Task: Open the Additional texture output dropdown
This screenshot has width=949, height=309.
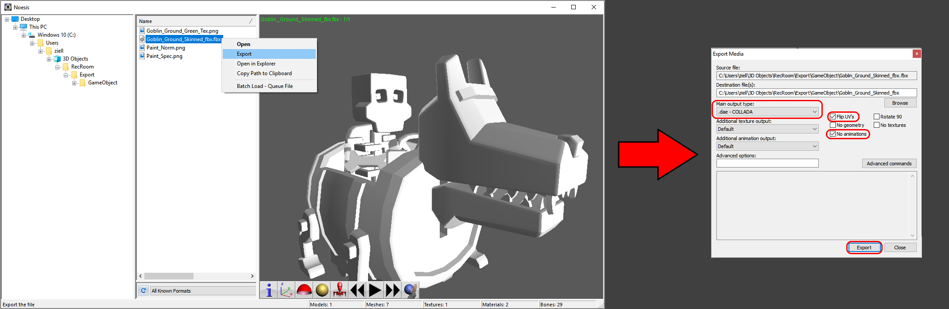Action: (767, 129)
